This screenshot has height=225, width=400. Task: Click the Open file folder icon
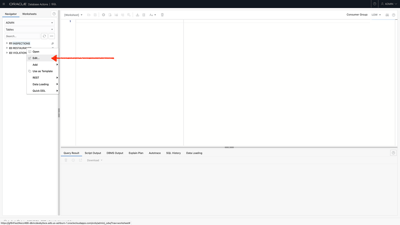pyautogui.click(x=89, y=15)
